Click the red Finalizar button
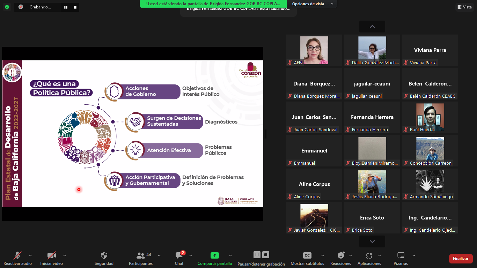 (461, 259)
